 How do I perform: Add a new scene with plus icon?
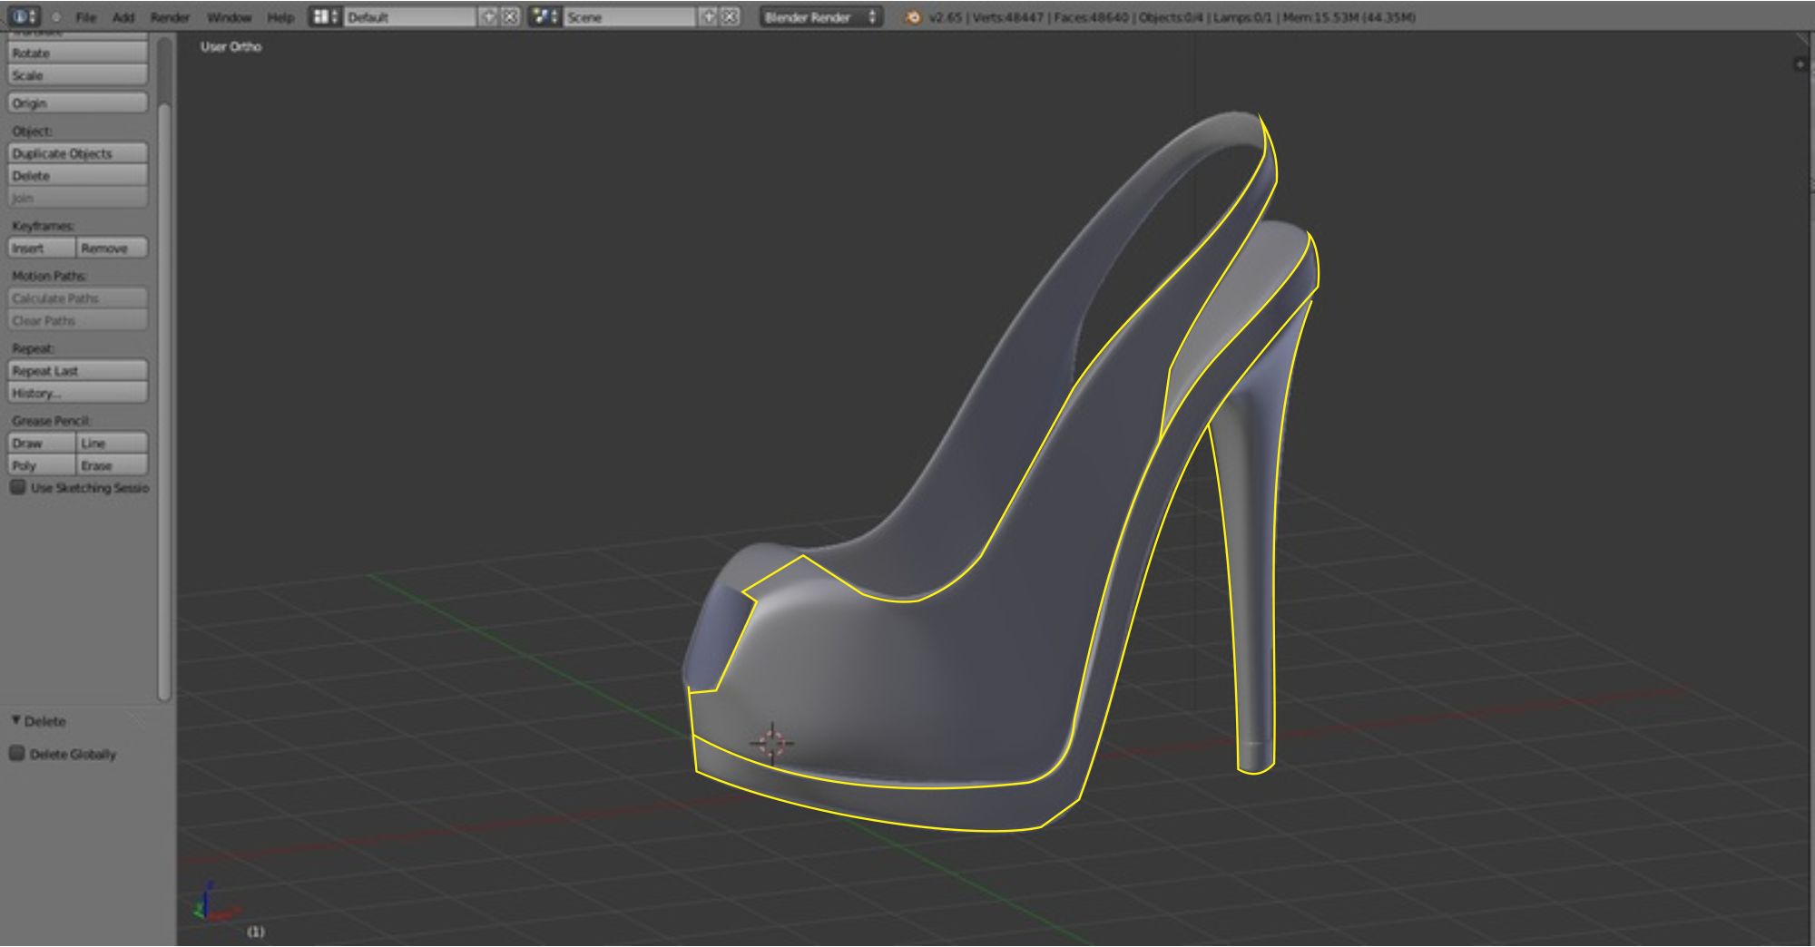710,16
